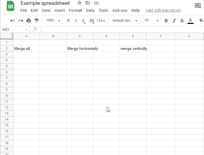
Task: Click the print icon
Action: point(29,21)
